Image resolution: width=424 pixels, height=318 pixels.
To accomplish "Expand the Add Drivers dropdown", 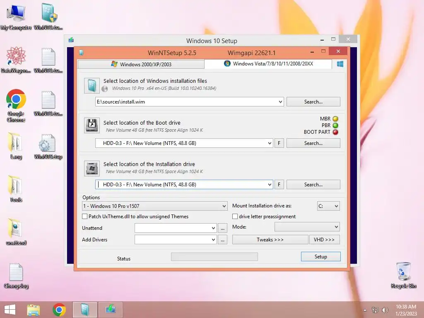I will (x=213, y=240).
